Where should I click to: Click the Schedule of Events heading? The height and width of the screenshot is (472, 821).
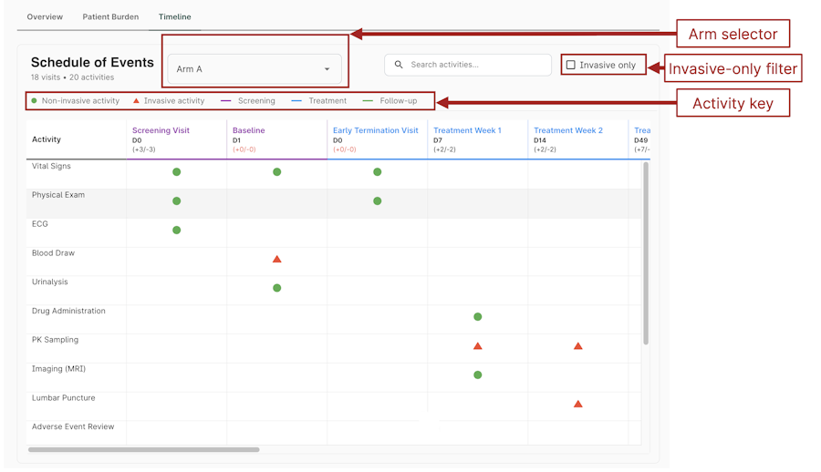point(92,62)
